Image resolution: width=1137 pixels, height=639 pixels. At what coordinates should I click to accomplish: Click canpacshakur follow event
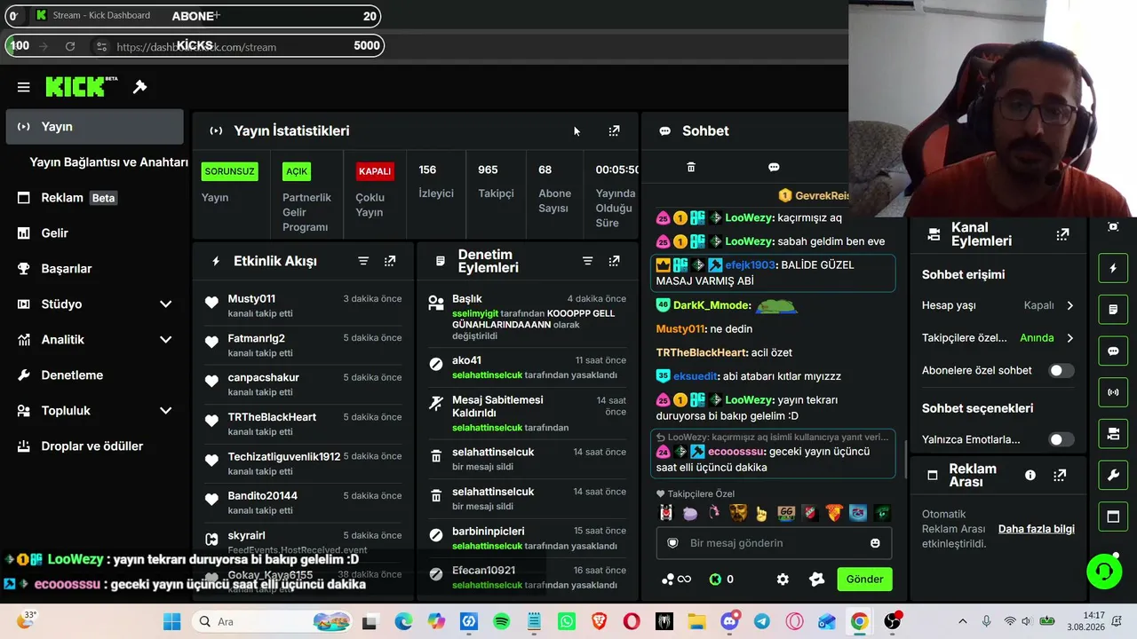pyautogui.click(x=303, y=384)
